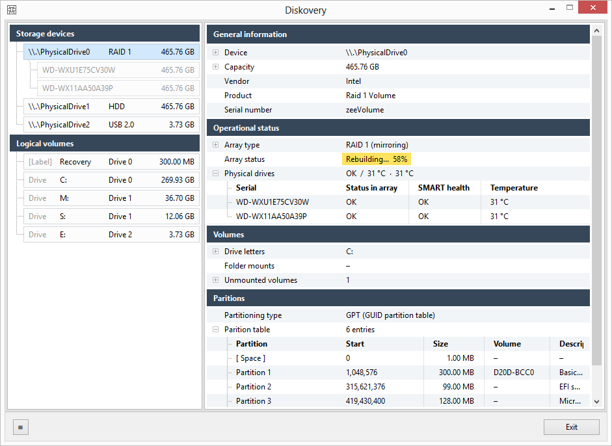Viewport: 612px width, 446px height.
Task: Select the C: drive volume
Action: point(111,180)
